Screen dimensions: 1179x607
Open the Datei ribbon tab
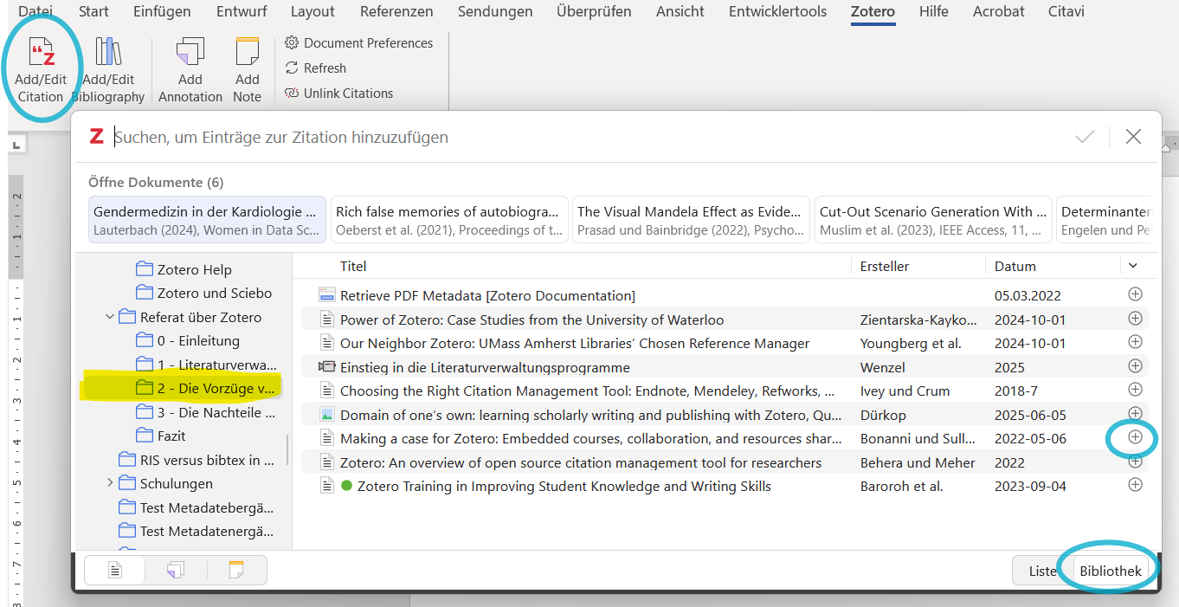pos(35,11)
